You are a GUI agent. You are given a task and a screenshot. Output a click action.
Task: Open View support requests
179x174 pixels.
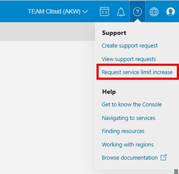point(129,59)
